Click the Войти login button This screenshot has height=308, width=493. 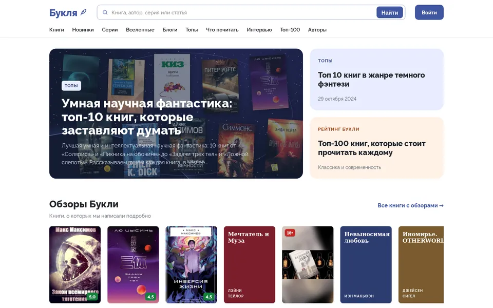pos(429,12)
